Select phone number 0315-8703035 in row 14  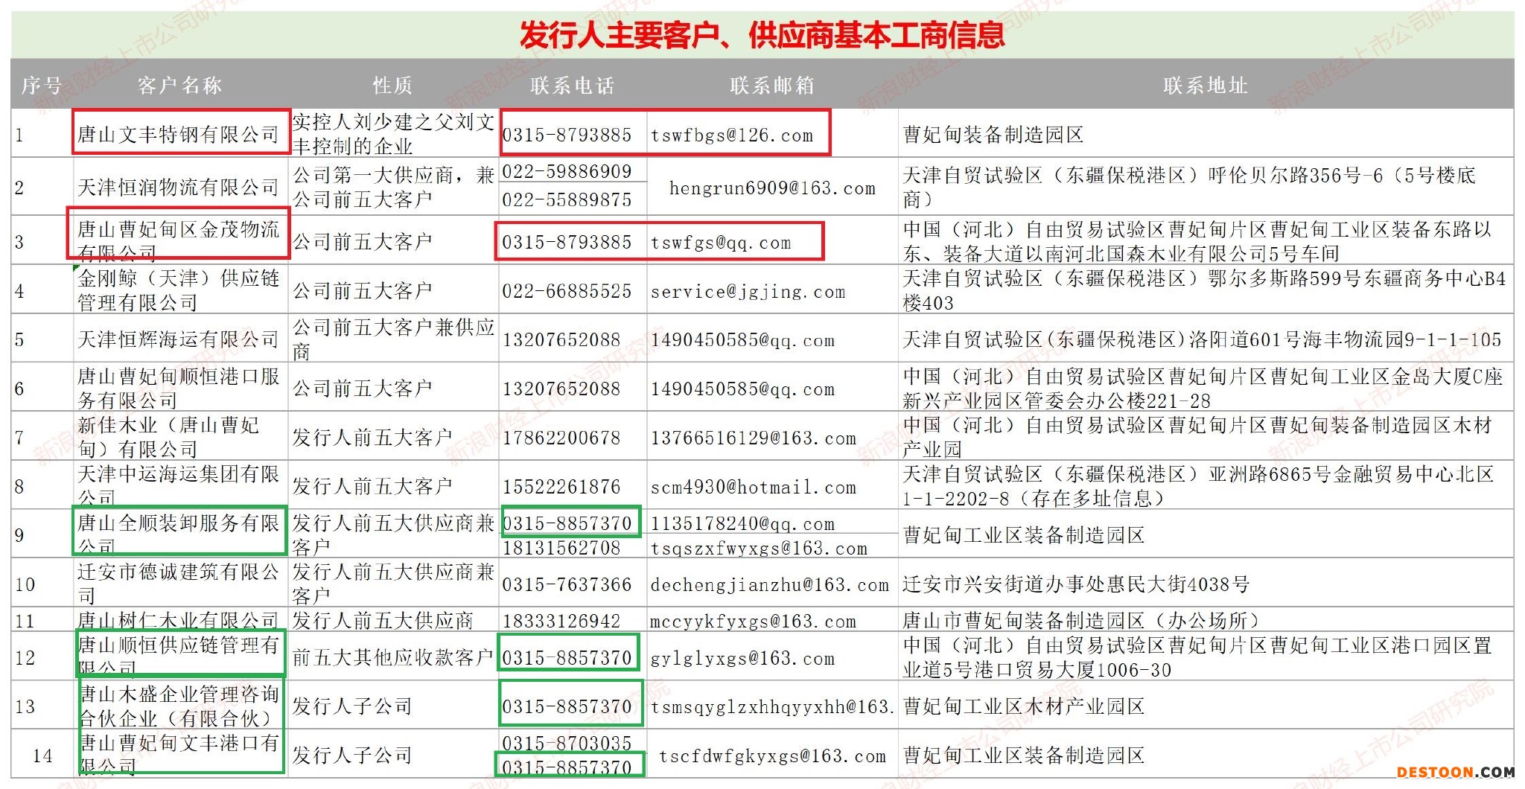tap(567, 743)
